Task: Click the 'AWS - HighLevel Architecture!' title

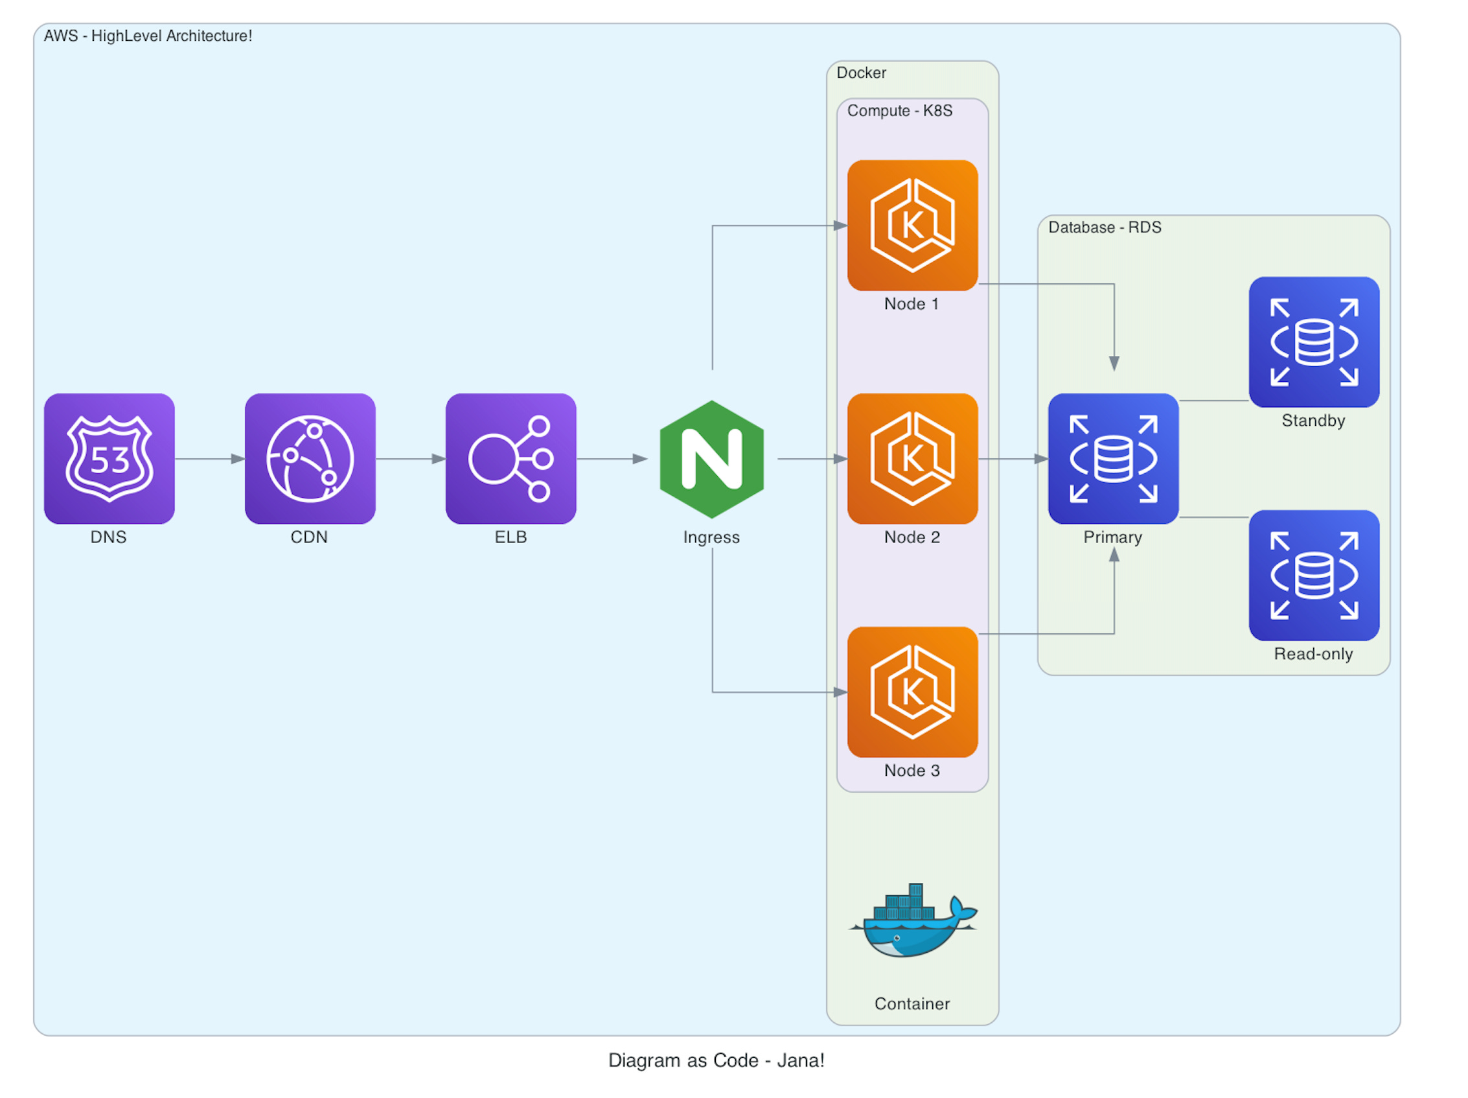Action: click(147, 36)
